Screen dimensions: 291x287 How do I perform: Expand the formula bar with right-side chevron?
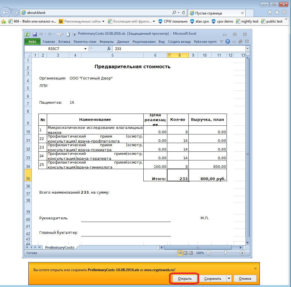tap(247, 49)
